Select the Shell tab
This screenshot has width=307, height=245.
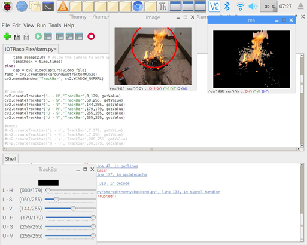10,159
